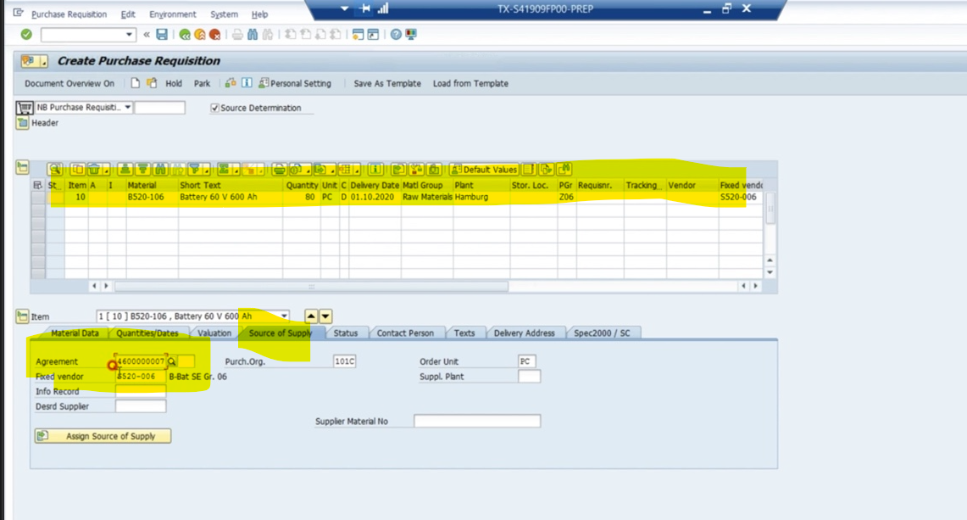Click the Save diskette icon
967x520 pixels.
[x=162, y=35]
